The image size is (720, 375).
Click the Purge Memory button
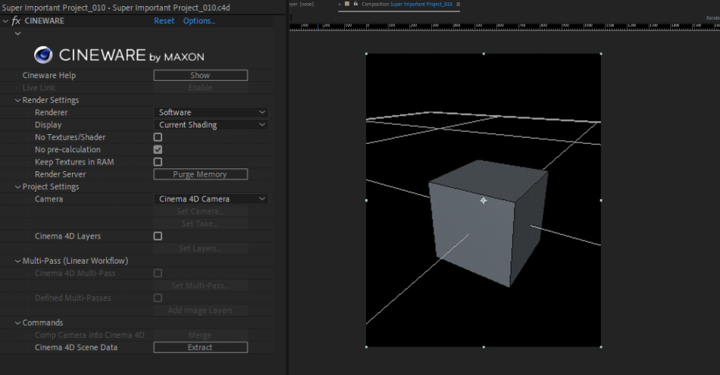[x=201, y=174]
